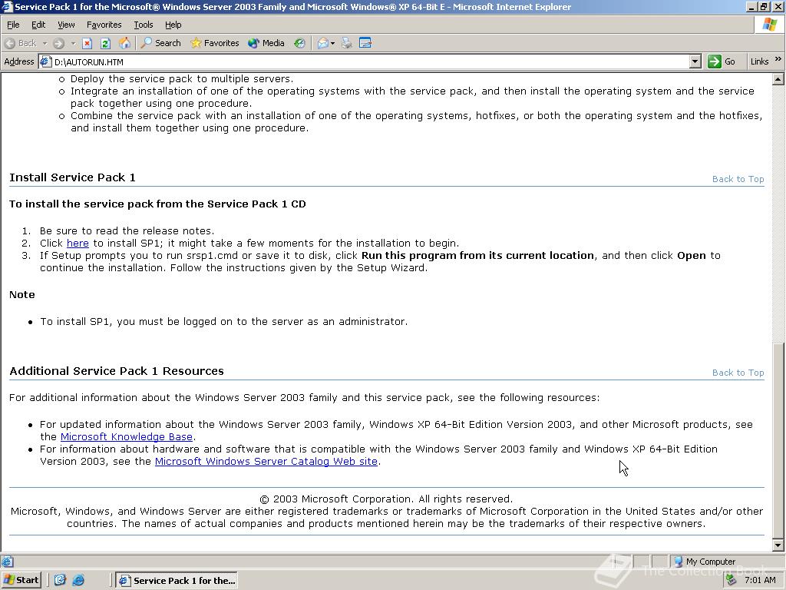Click the Forward navigation arrow
786x590 pixels.
[x=58, y=43]
